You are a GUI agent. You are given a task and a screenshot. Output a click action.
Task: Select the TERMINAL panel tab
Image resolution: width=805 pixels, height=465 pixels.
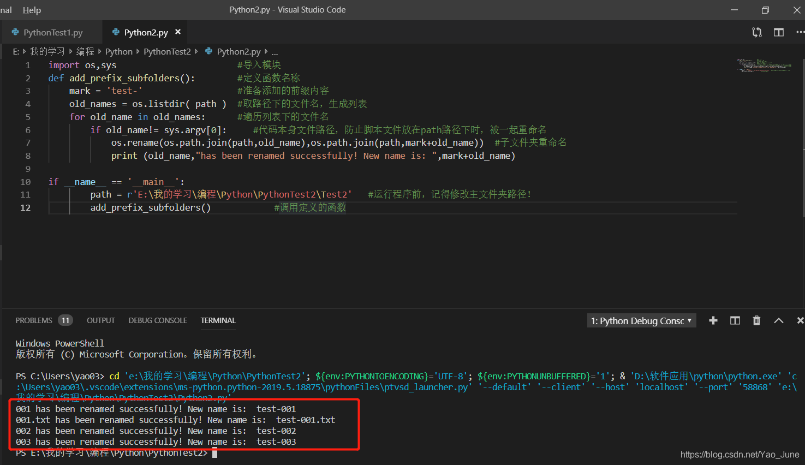point(218,320)
